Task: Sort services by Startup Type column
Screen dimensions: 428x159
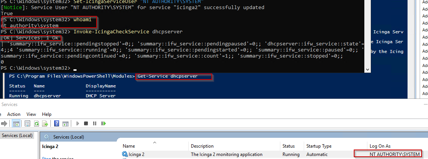Action: pyautogui.click(x=319, y=146)
